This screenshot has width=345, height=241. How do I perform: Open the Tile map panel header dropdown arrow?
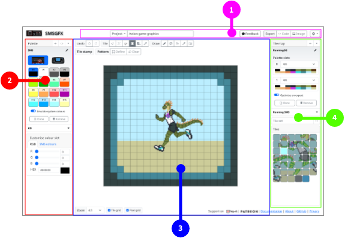pos(317,44)
